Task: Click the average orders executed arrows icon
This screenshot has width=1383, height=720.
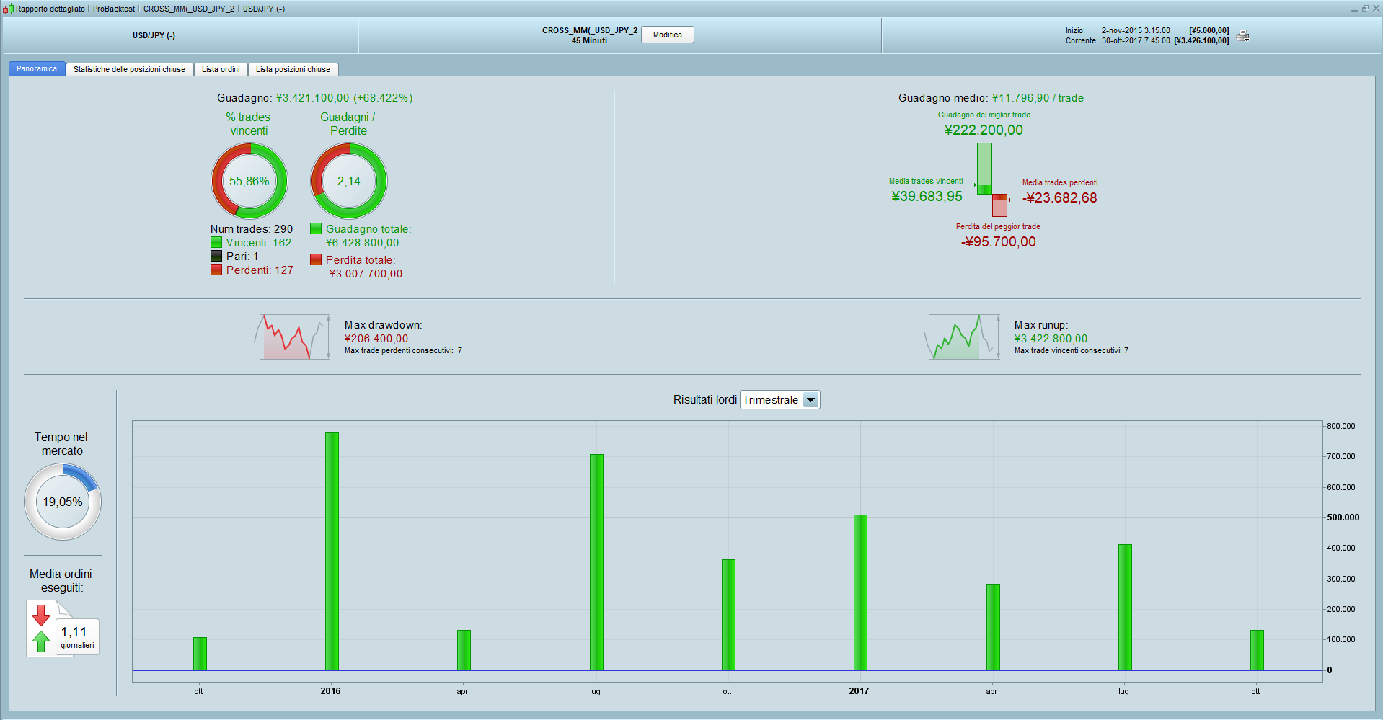Action: pos(41,628)
